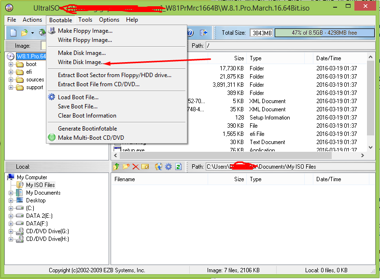This screenshot has height=279, width=380.
Task: Click the UltraSO app icon in title bar
Action: click(x=9, y=8)
